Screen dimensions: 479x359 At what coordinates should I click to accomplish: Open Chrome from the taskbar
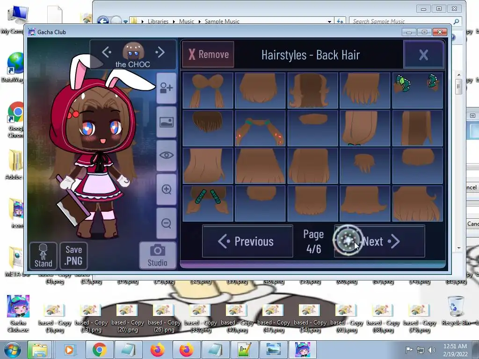(99, 350)
